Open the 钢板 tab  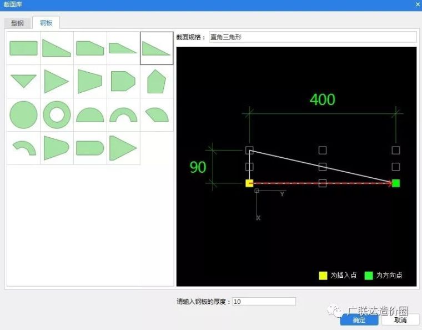(x=46, y=23)
